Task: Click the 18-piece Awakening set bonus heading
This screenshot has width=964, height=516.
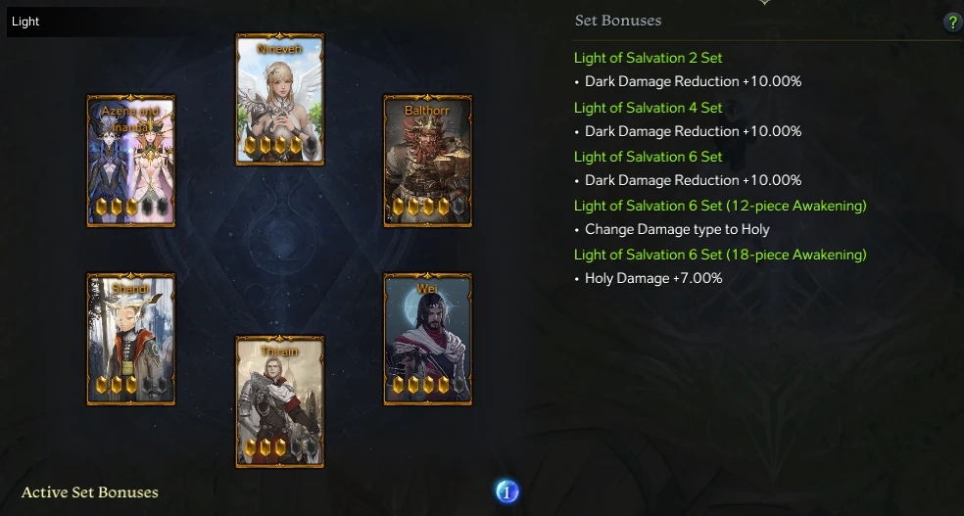Action: click(x=720, y=255)
